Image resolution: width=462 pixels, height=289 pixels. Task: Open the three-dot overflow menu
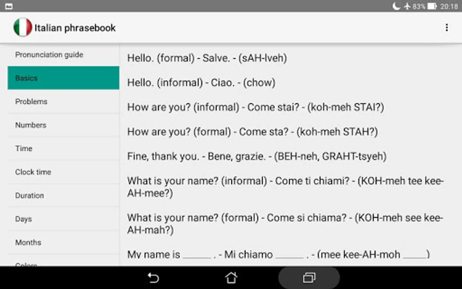(x=447, y=28)
